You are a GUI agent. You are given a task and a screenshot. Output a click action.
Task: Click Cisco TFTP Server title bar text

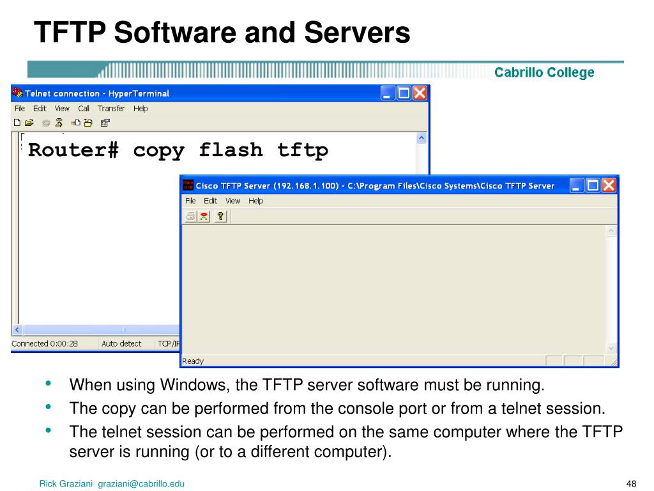(x=375, y=186)
